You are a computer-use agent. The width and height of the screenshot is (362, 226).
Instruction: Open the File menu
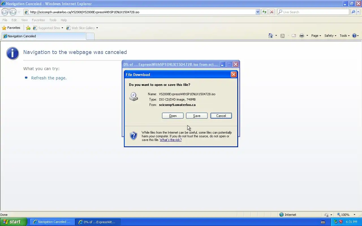[5, 20]
